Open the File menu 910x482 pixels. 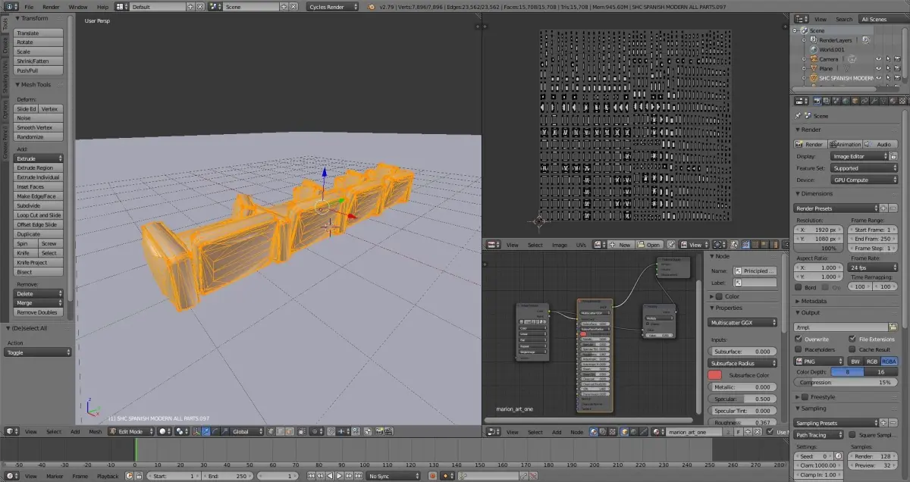tap(29, 7)
